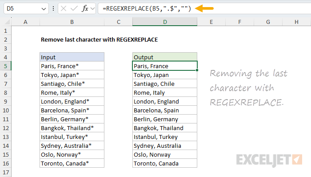311x177 pixels.
Task: Select cell 'Istanbul, Turkey*'
Action: click(72, 137)
